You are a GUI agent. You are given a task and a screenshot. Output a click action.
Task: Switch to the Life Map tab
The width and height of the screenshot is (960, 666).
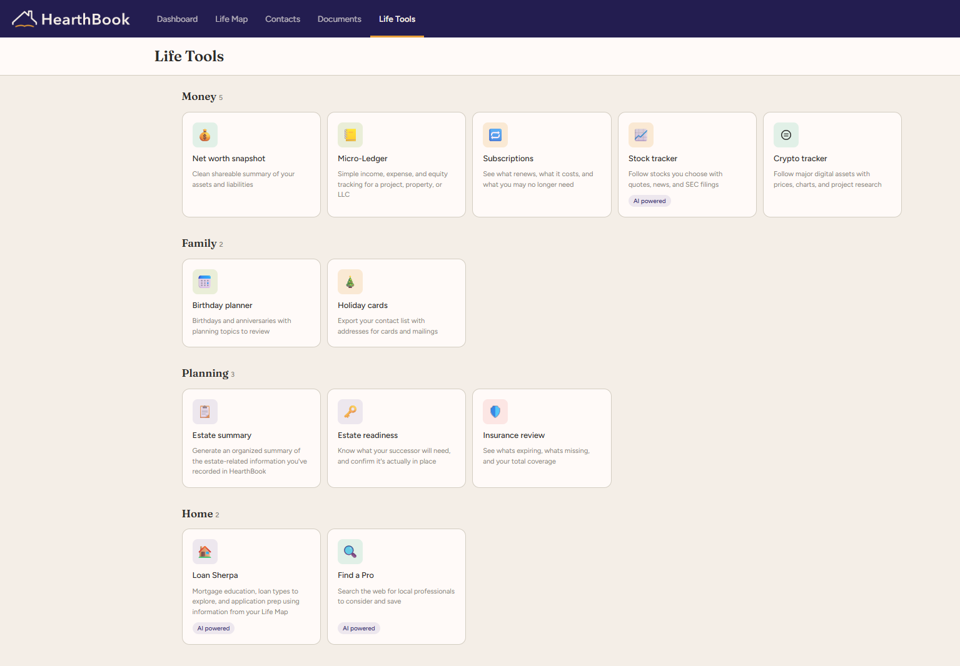(x=231, y=19)
